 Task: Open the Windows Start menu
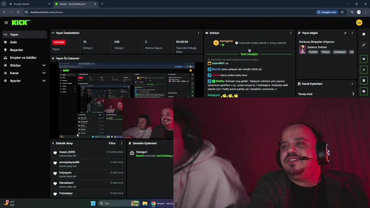click(93, 203)
